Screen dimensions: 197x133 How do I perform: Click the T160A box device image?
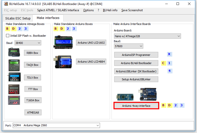(x=14, y=100)
